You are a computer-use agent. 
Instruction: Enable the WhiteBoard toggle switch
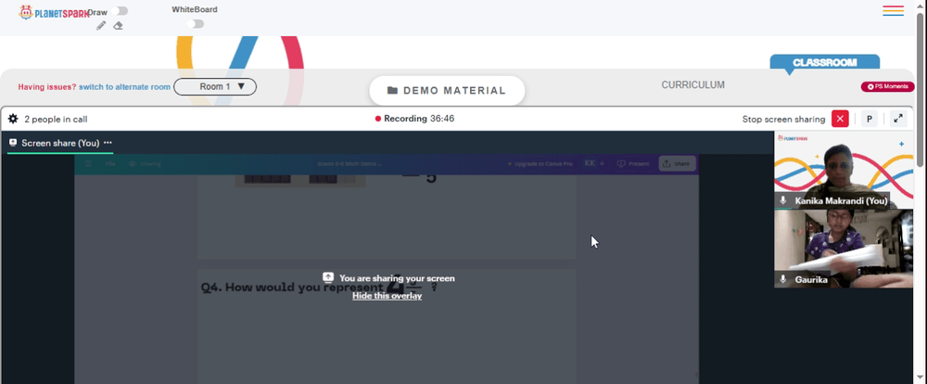point(195,24)
